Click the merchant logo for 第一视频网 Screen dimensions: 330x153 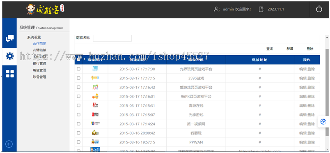(95, 124)
